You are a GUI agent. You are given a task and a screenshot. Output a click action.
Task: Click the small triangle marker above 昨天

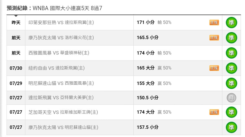coord(16,16)
